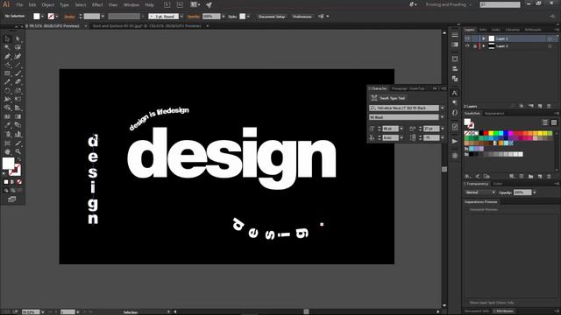Select the Artboard tool
Image resolution: width=561 pixels, height=315 pixels.
7,143
